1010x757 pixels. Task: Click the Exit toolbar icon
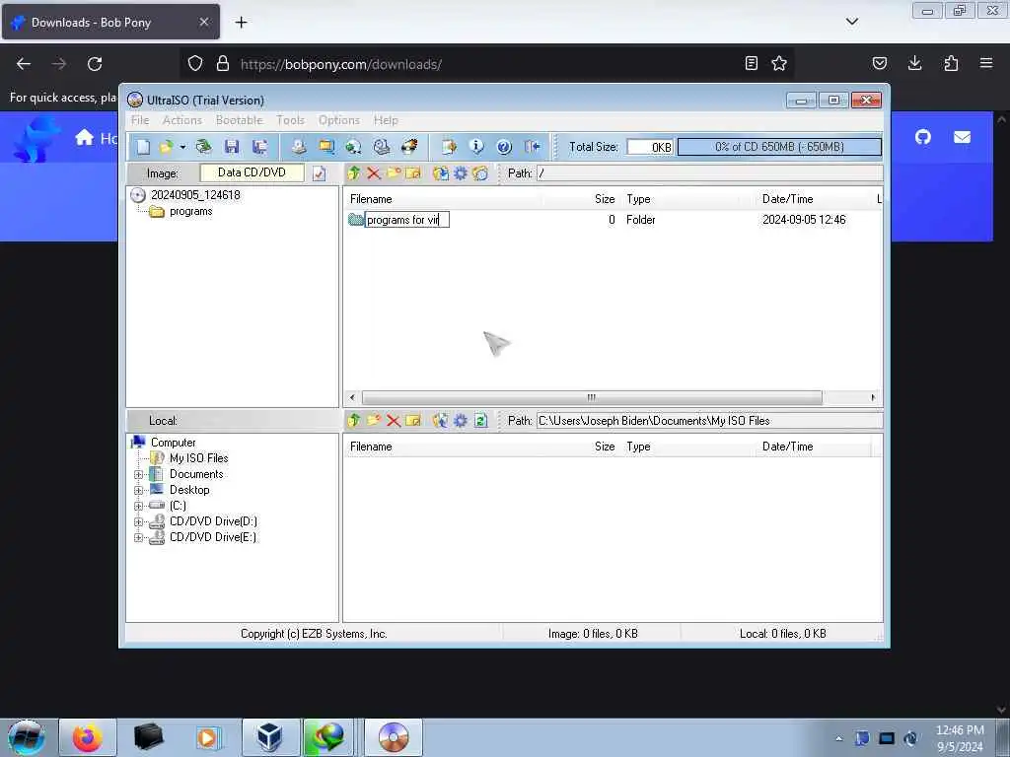(532, 147)
